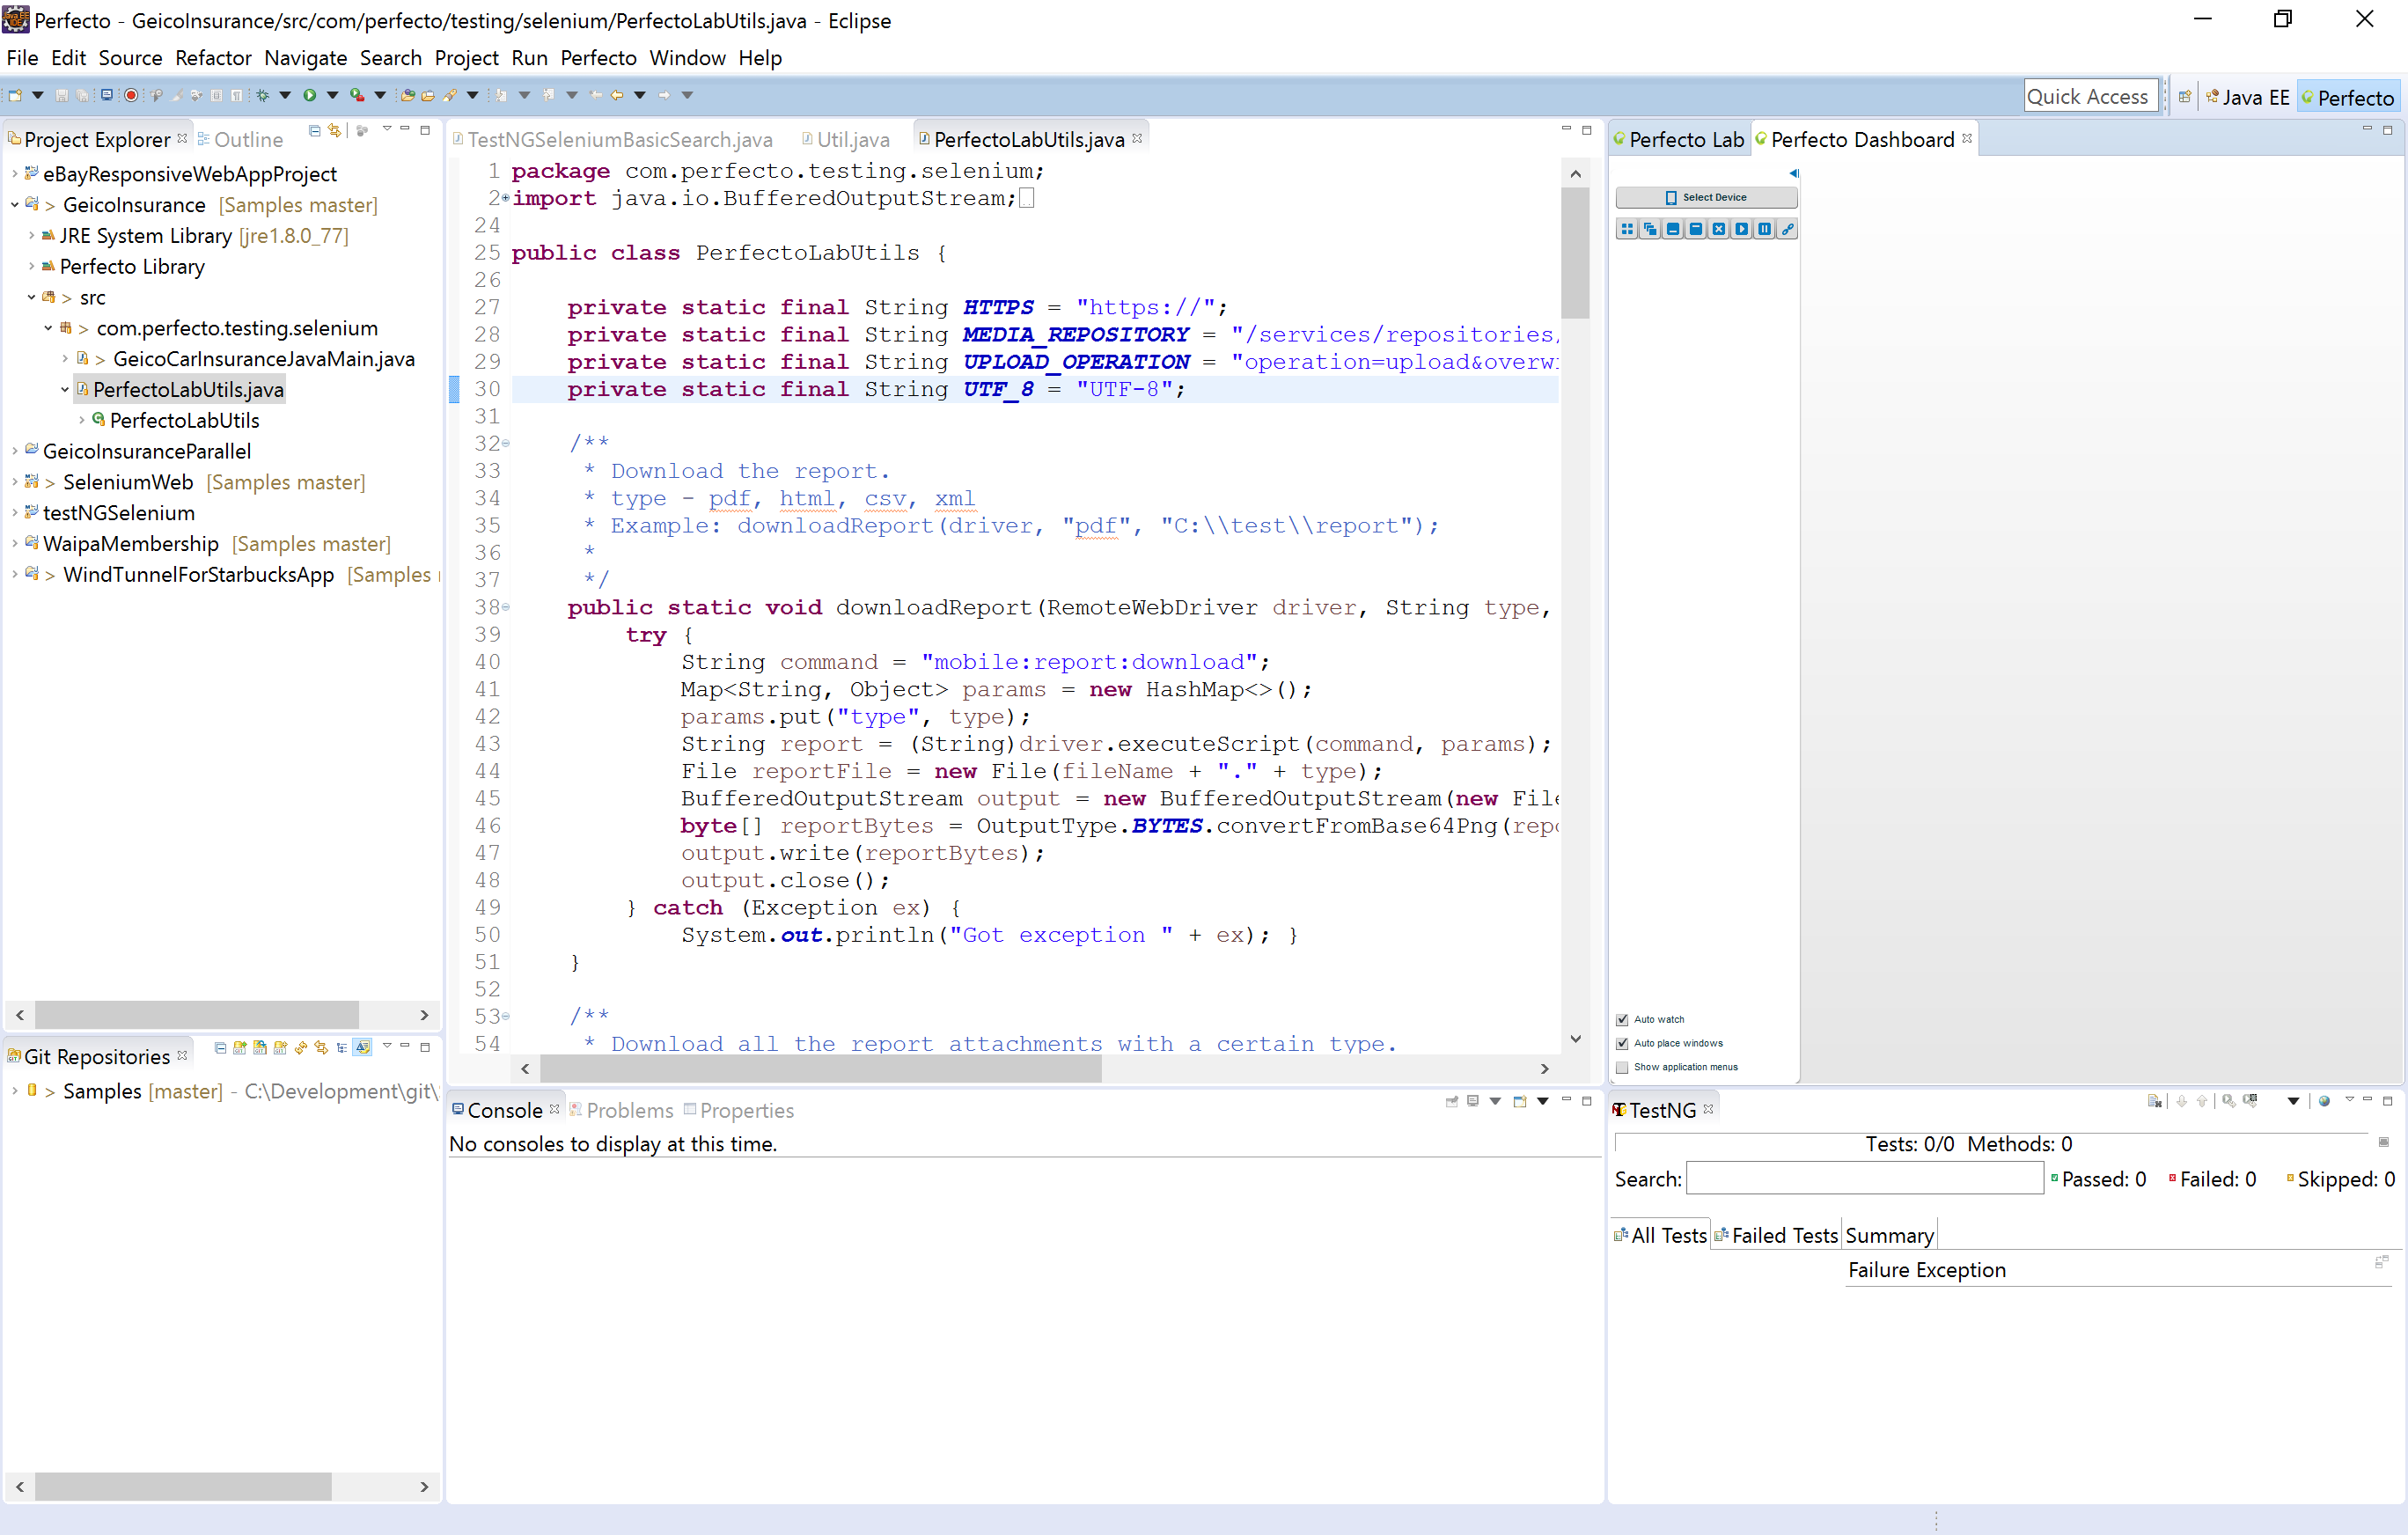Uncheck the Auto watch checkbox

point(1622,1019)
